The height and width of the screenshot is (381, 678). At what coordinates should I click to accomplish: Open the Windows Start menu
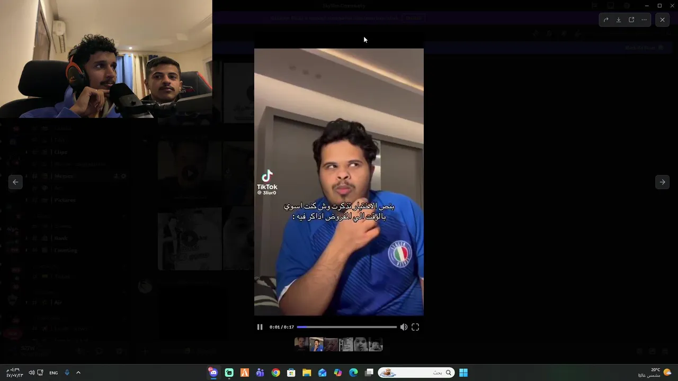click(x=463, y=373)
